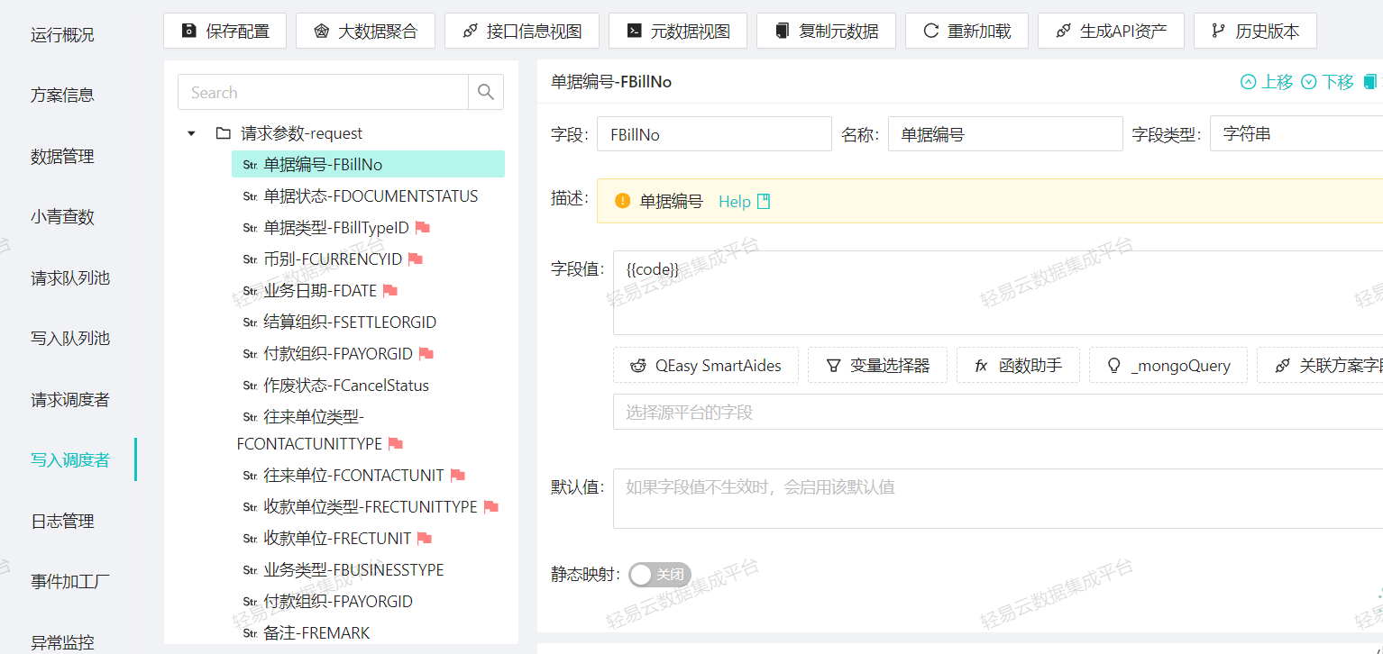This screenshot has width=1383, height=654.
Task: Click the red flag next to 单据类型-FBillTypeID
Action: (x=423, y=228)
